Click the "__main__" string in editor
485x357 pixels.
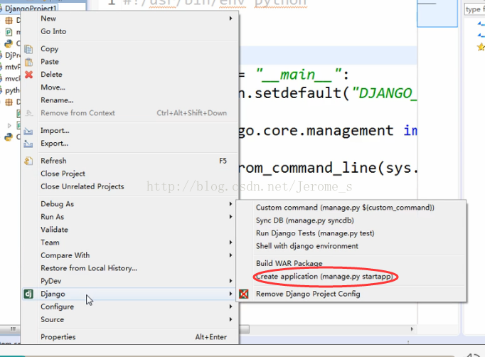click(x=299, y=75)
